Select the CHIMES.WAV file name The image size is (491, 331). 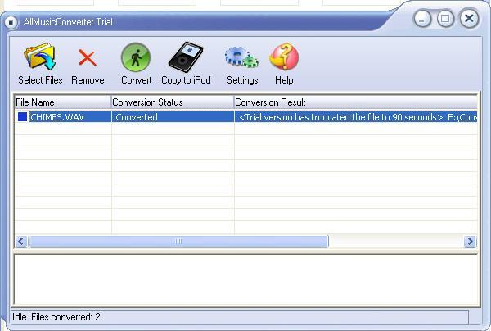pos(57,117)
